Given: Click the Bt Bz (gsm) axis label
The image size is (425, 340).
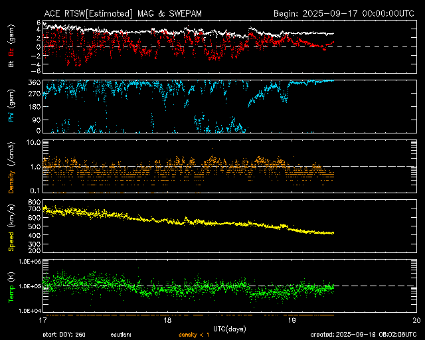Looking at the screenshot, I should [x=11, y=48].
